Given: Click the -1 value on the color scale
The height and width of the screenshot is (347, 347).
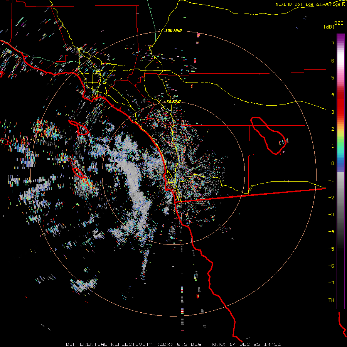Looking at the screenshot, I should (x=331, y=180).
